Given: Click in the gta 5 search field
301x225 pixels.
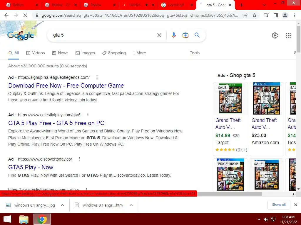Looking at the screenshot, I should click(x=104, y=35).
